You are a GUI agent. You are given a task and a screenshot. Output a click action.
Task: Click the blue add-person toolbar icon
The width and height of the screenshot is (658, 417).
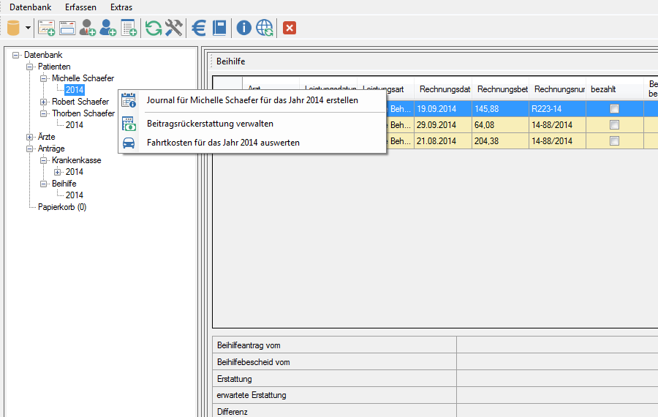point(108,28)
